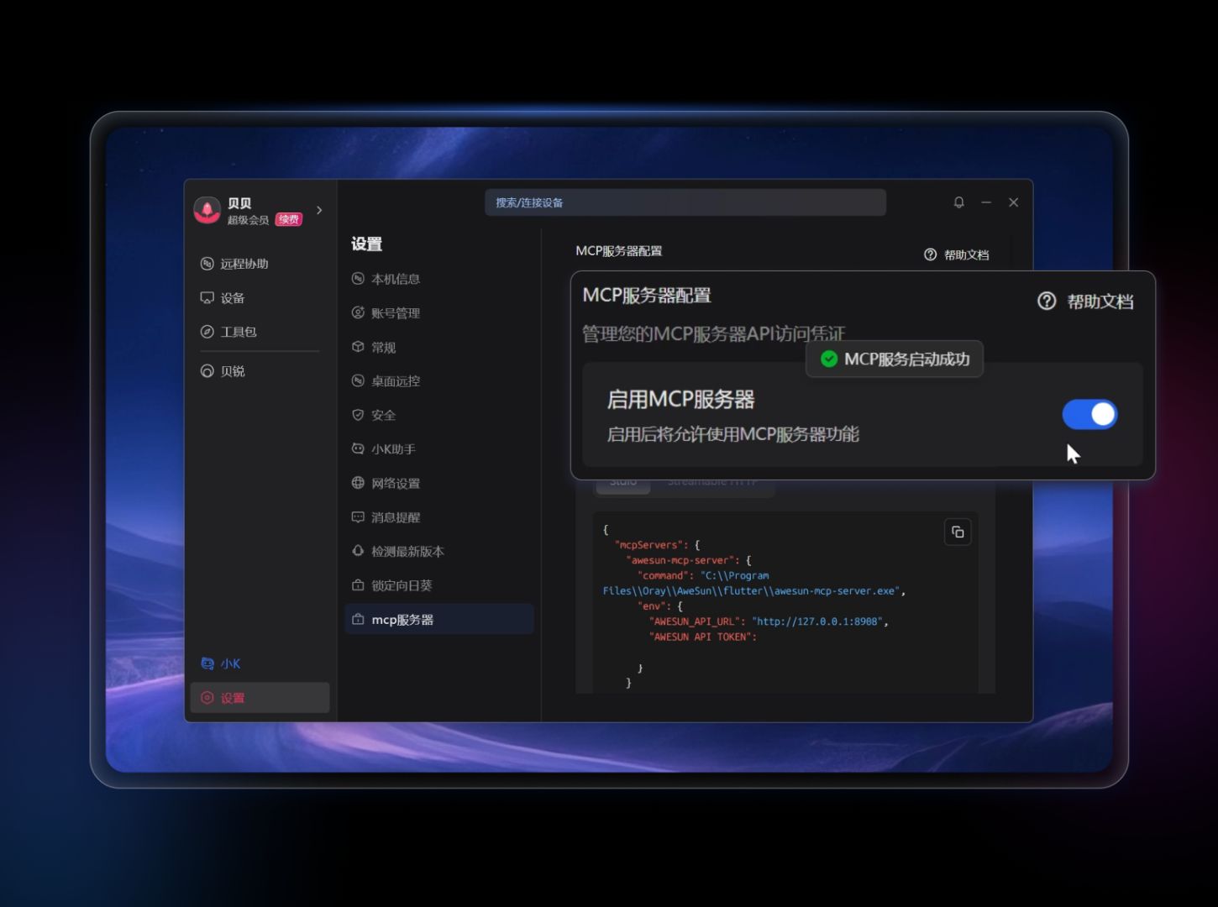The height and width of the screenshot is (907, 1218).
Task: Click the 贝贝 user avatar
Action: click(x=207, y=209)
